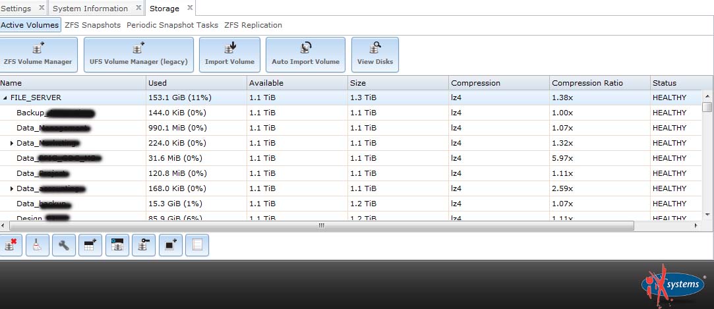Open the View Disks button
The image size is (714, 309).
point(375,55)
